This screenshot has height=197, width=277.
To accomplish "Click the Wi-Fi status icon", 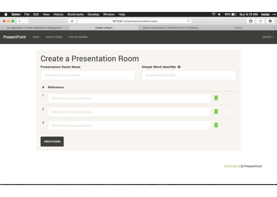I will point(214,14).
